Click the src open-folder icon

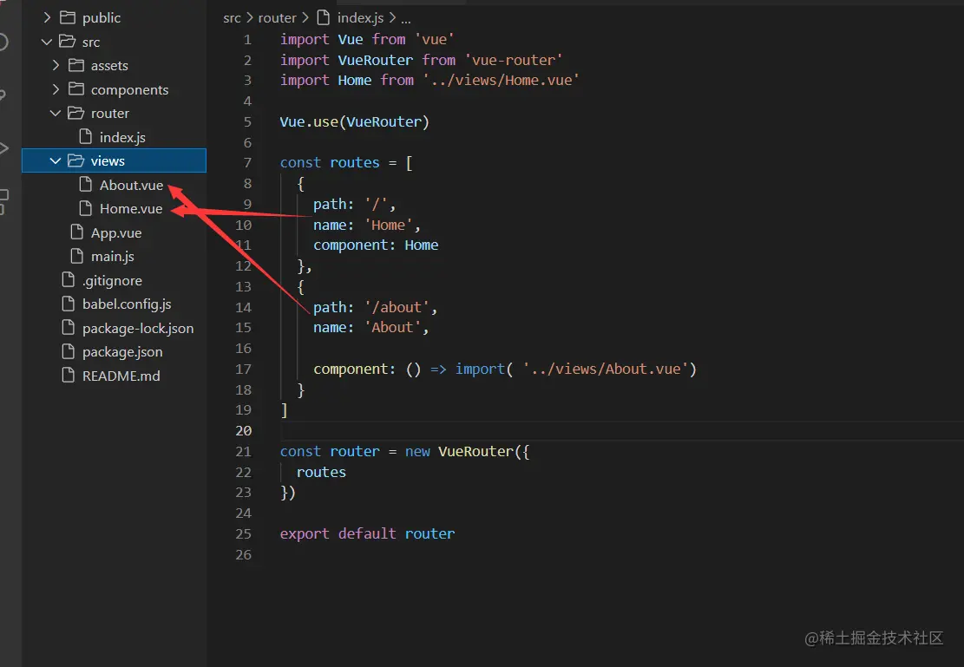(68, 41)
